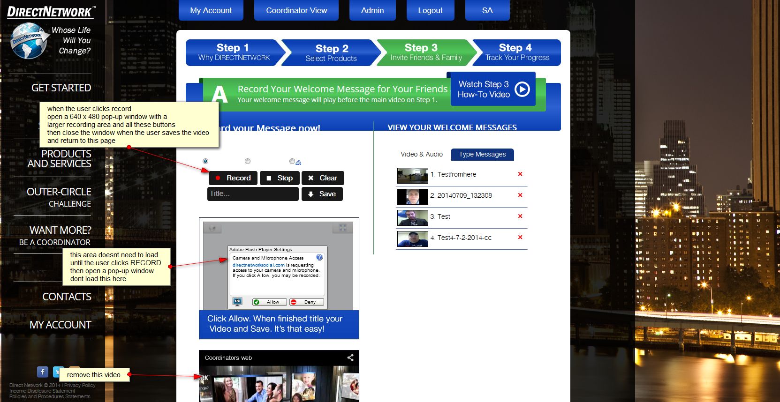Click the Record button
The width and height of the screenshot is (780, 402).
(233, 178)
